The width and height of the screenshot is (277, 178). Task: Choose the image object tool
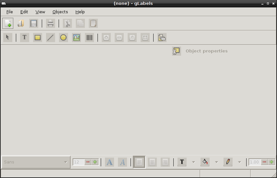(x=77, y=37)
